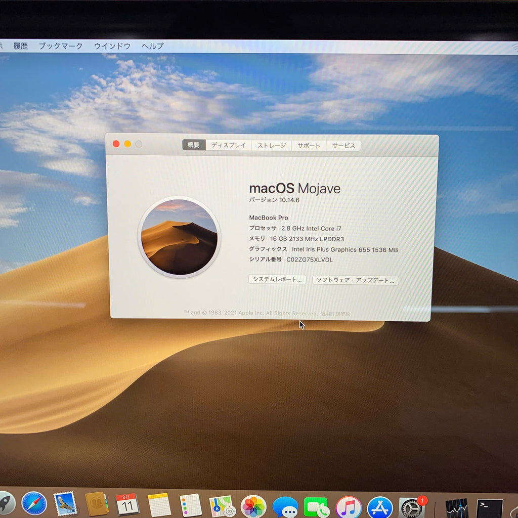Click the バージョン 10.14.6 text
The image size is (518, 518).
coord(274,200)
